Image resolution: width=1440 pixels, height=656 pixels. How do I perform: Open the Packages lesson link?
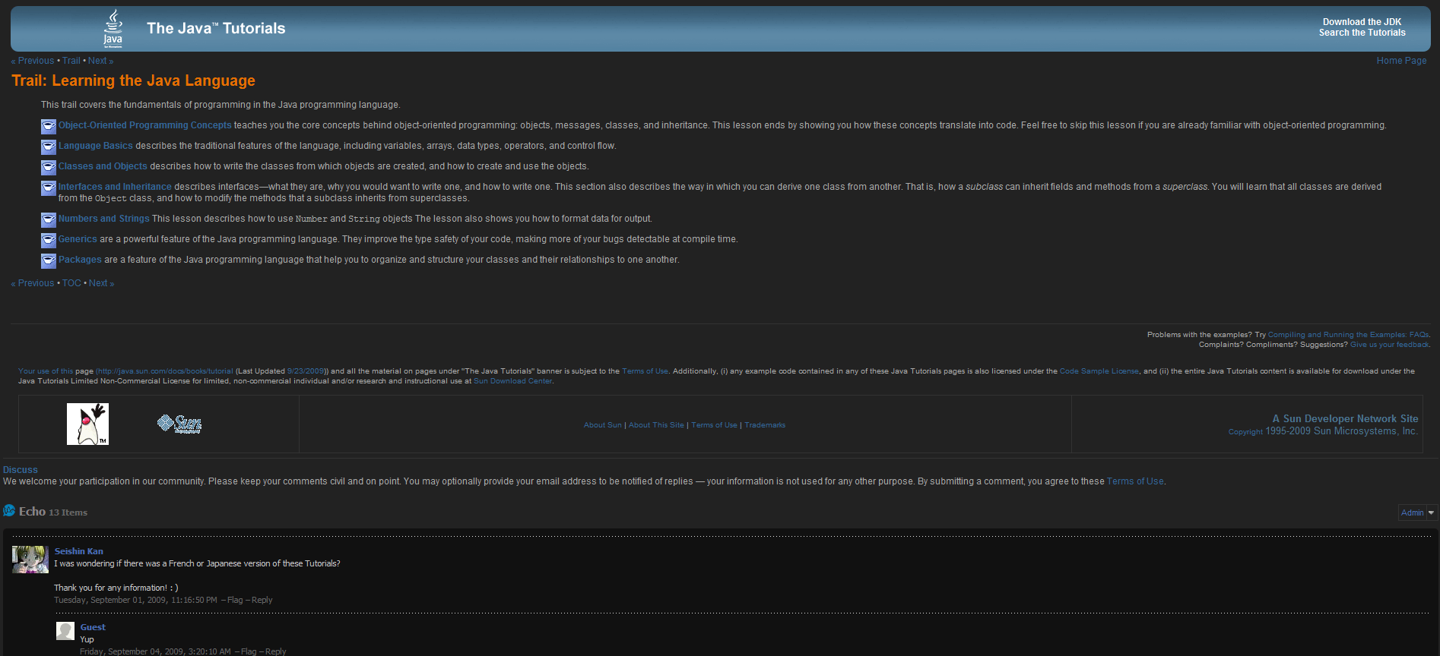80,260
